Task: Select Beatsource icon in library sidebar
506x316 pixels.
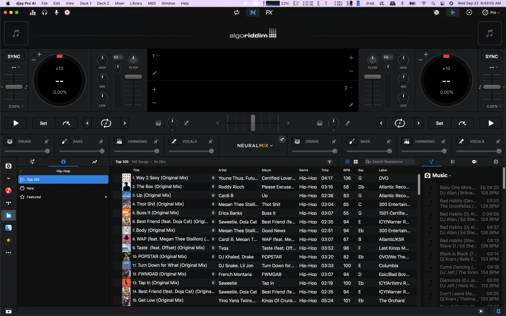Action: (8, 215)
